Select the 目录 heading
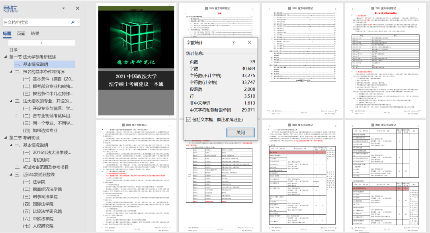 click(x=14, y=50)
